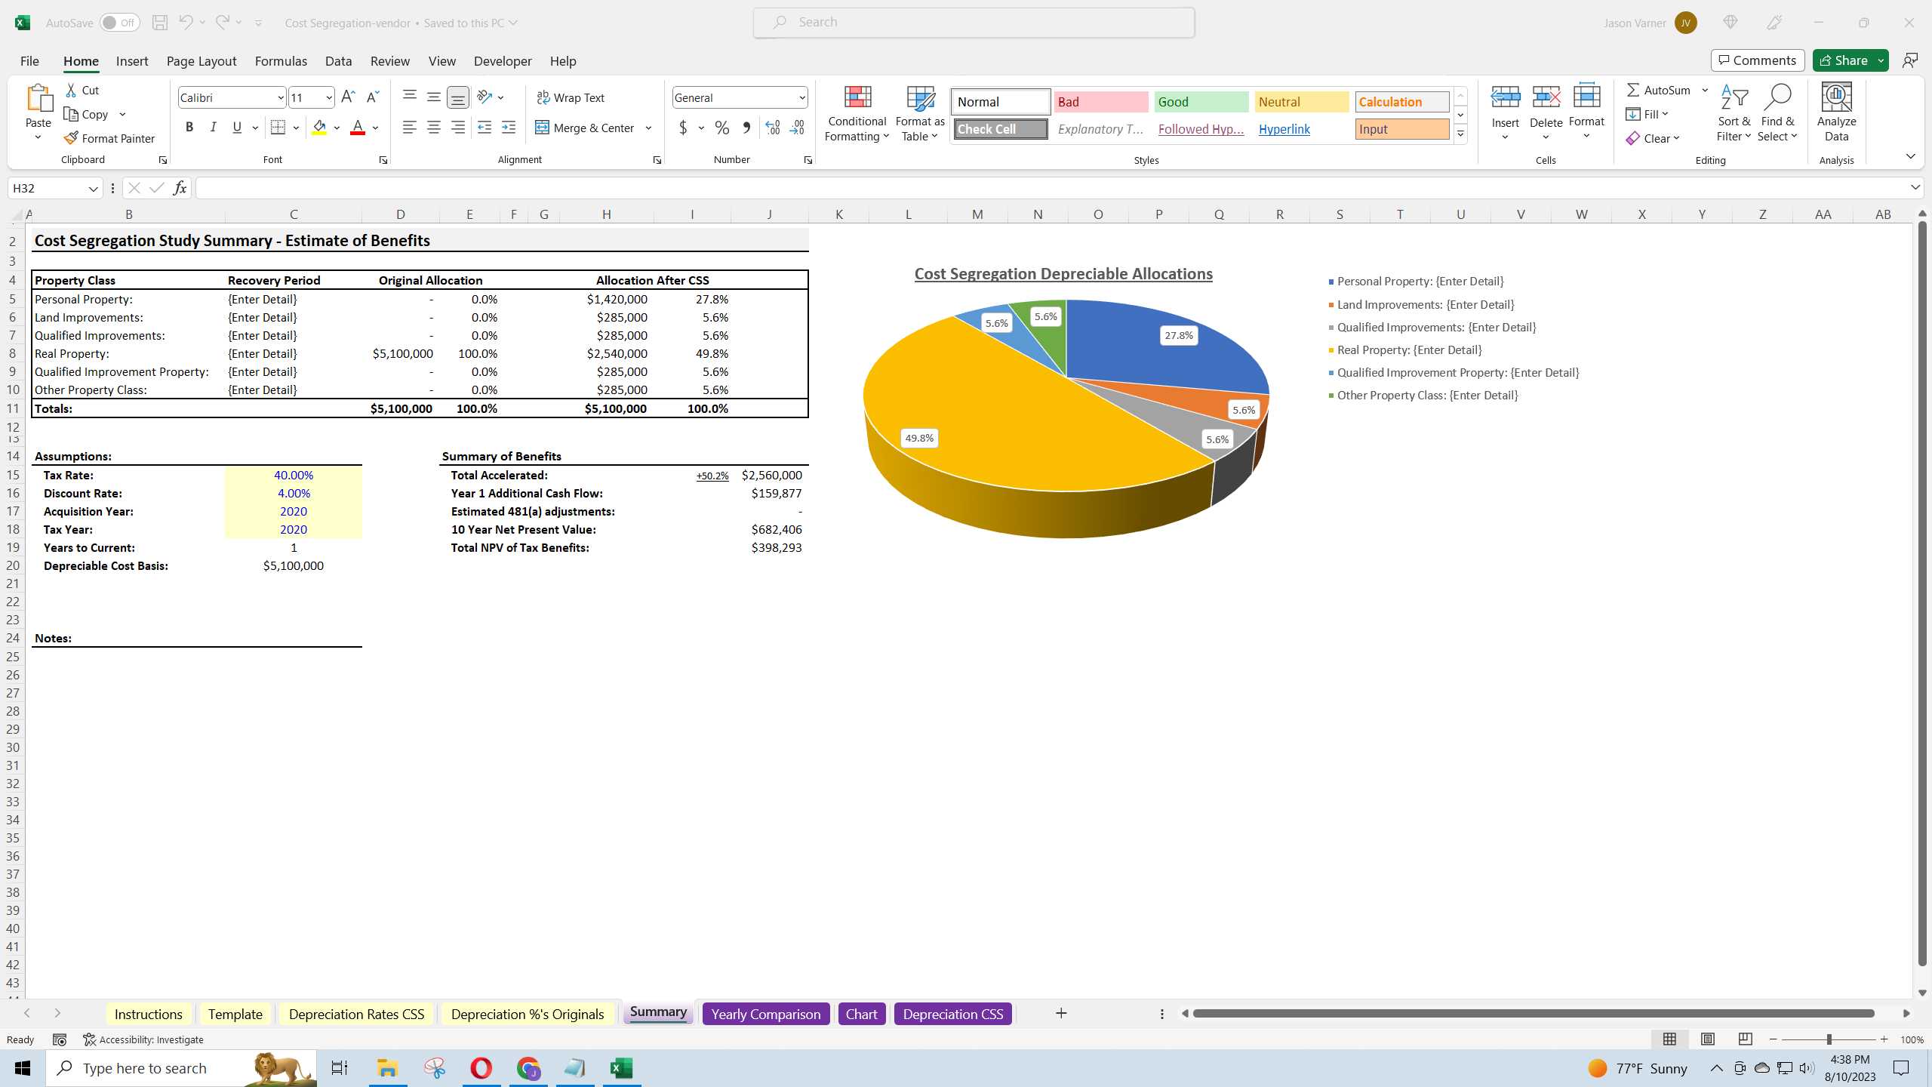The width and height of the screenshot is (1932, 1087).
Task: Save the workbook with the disk icon
Action: (160, 23)
